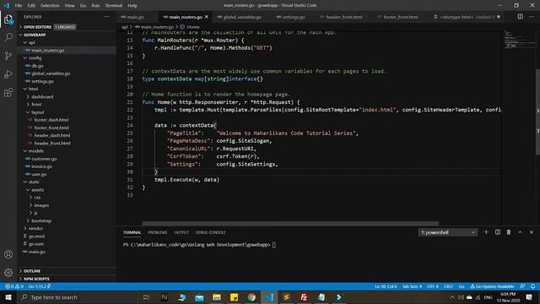Open the Source Control view

[8, 56]
